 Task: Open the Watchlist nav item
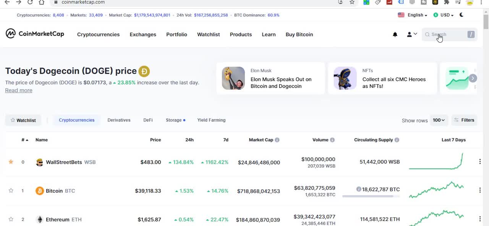pos(208,34)
